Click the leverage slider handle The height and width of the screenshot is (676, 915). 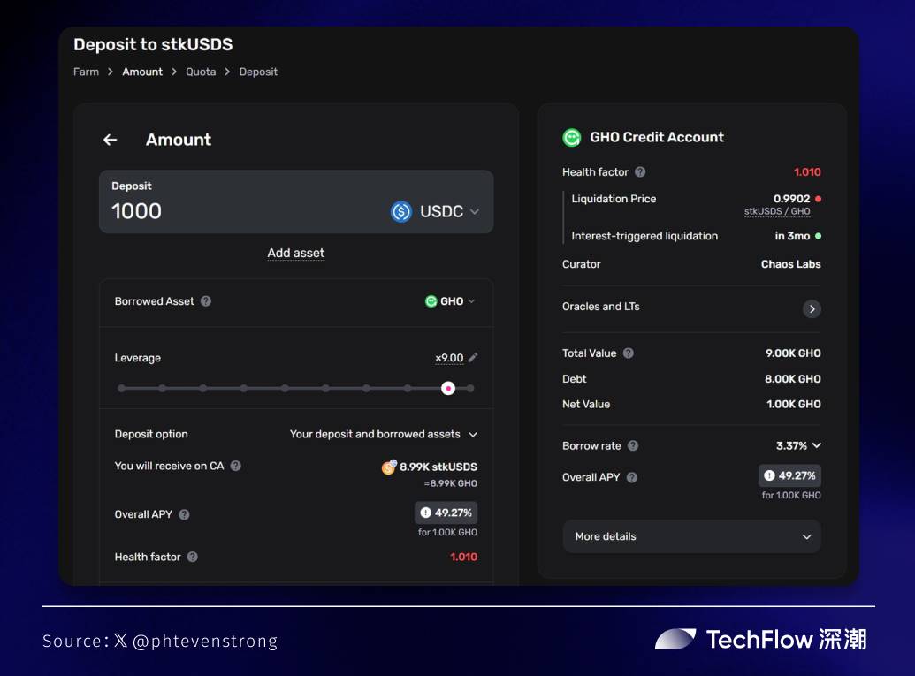448,389
